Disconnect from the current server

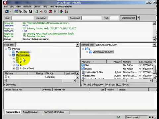50,11
